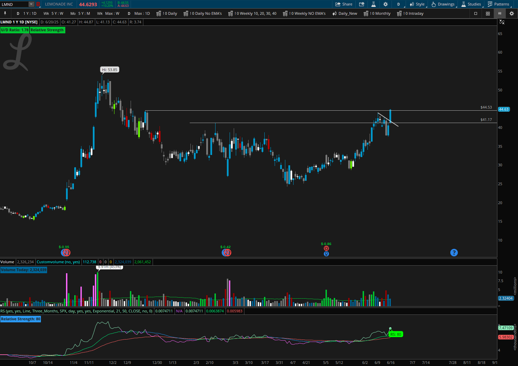This screenshot has height=366, width=518.
Task: Click the 9.91m (453%) volume bubble
Action: point(110,268)
